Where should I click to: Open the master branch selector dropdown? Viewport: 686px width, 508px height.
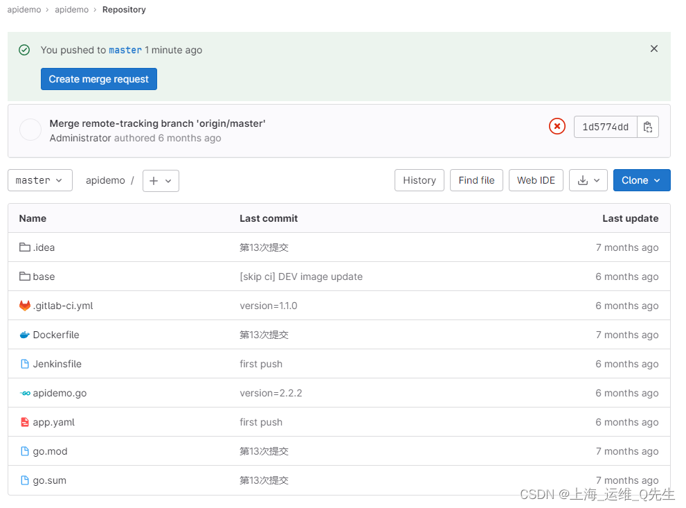[x=40, y=180]
